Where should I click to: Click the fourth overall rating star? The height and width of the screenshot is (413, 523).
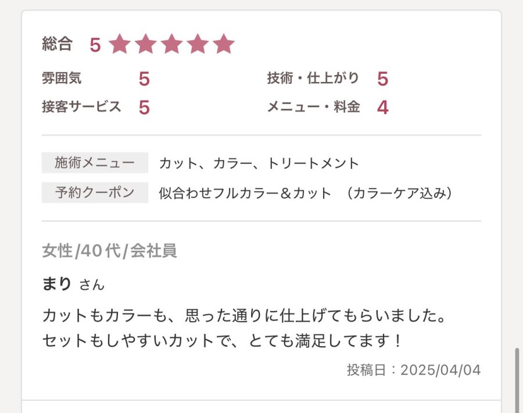click(x=198, y=44)
